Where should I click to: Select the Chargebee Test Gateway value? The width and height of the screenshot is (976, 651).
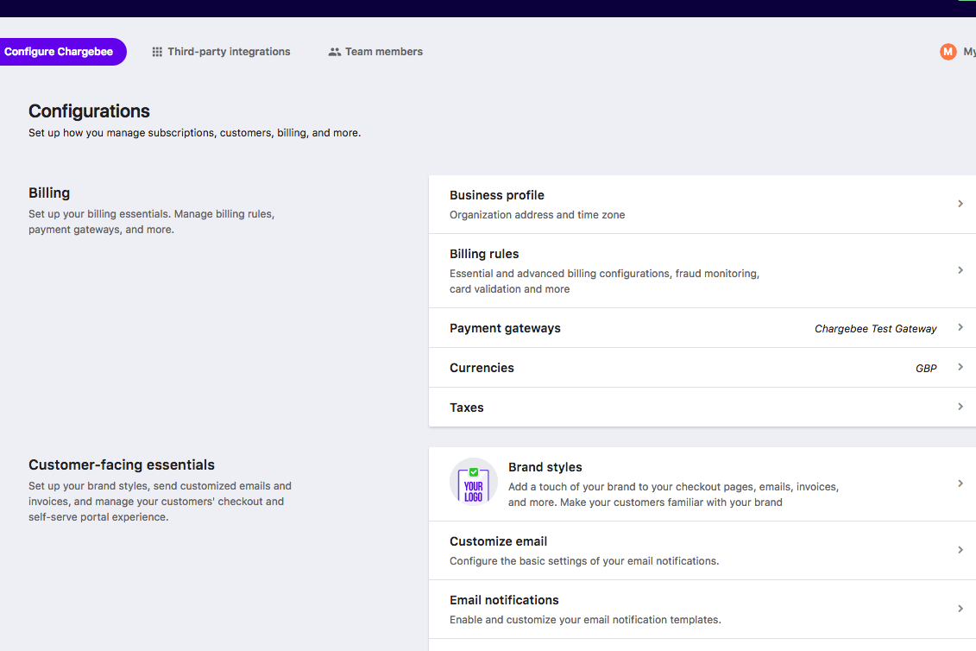click(x=875, y=329)
